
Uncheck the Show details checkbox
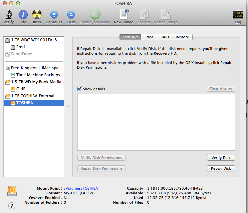79,89
